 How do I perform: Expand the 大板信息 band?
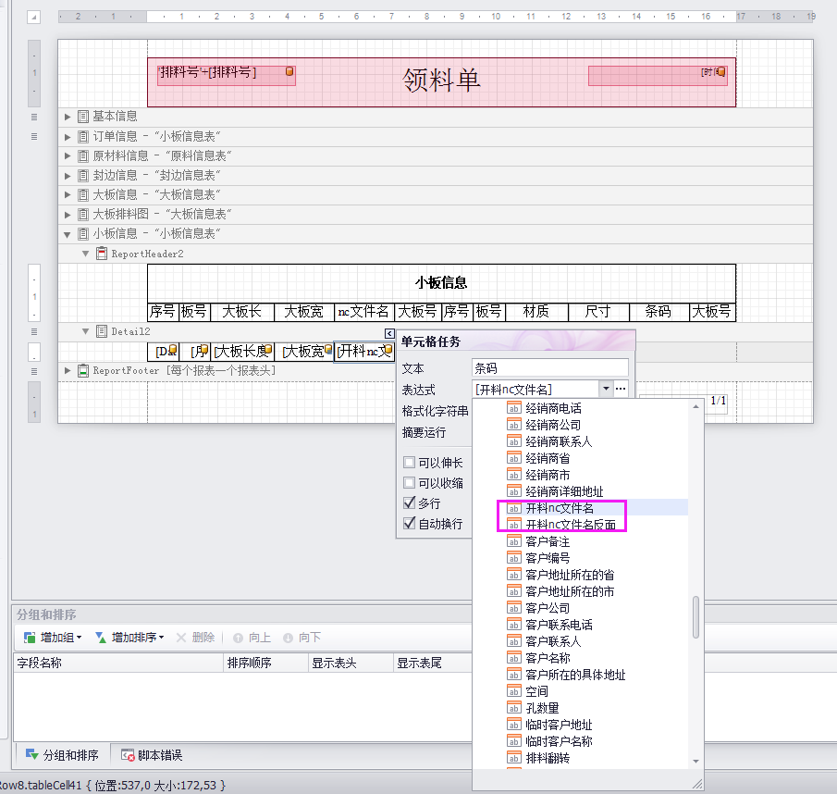(68, 195)
